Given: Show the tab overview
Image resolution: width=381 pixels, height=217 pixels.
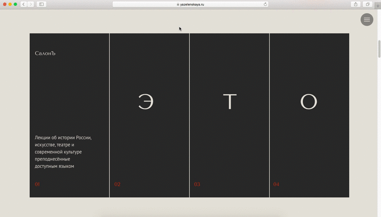Looking at the screenshot, I should [x=368, y=4].
